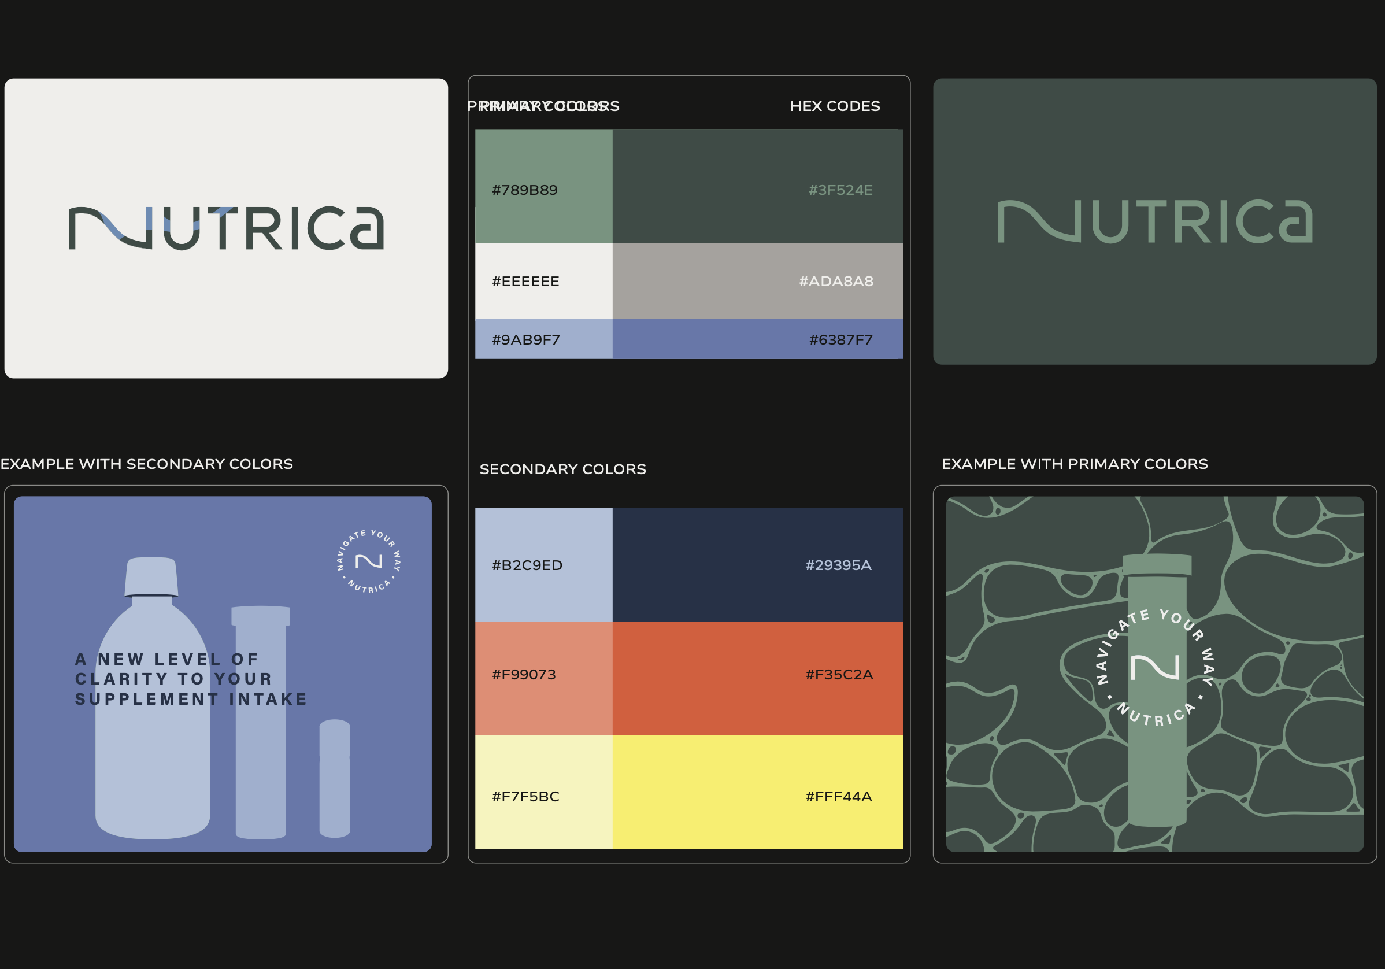The width and height of the screenshot is (1385, 969).
Task: Click the supplement intake tagline text
Action: (191, 679)
